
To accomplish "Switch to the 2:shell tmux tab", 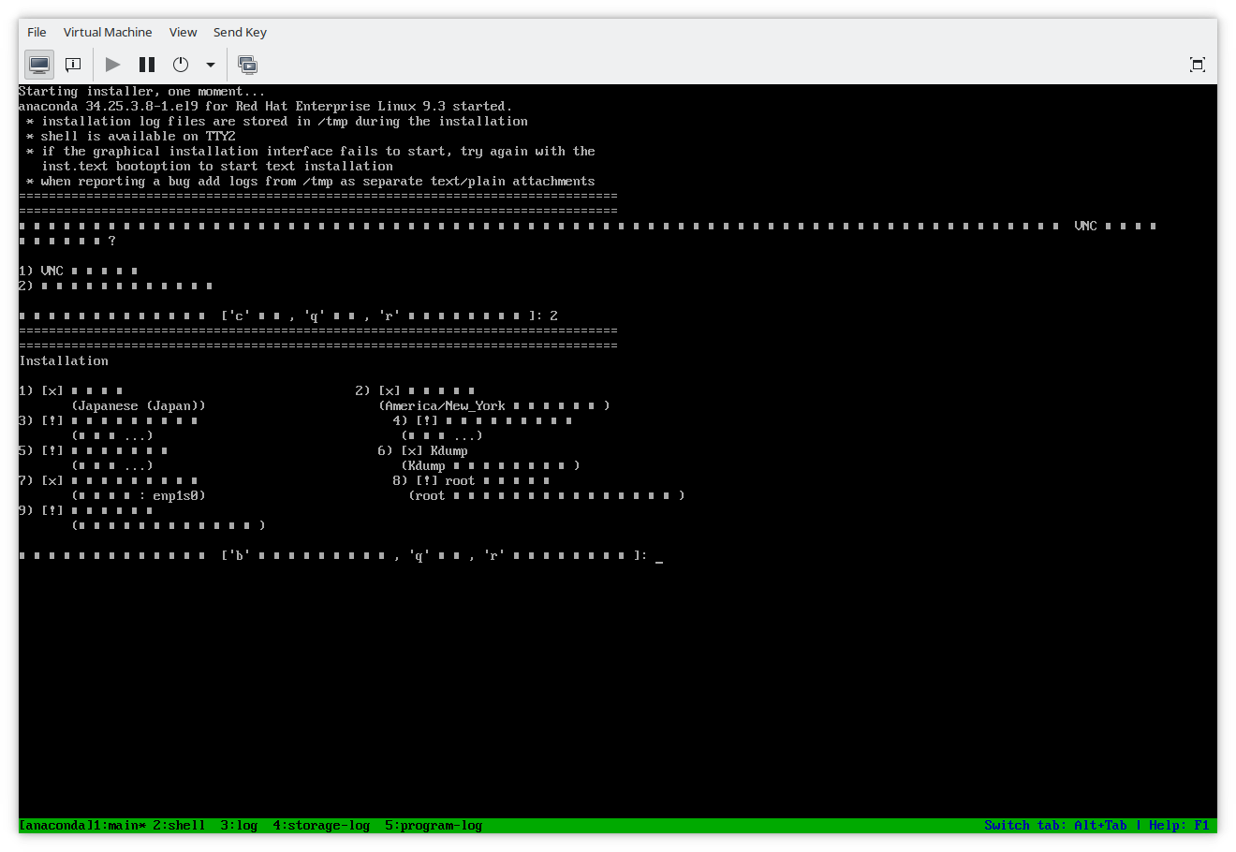I will (x=179, y=826).
